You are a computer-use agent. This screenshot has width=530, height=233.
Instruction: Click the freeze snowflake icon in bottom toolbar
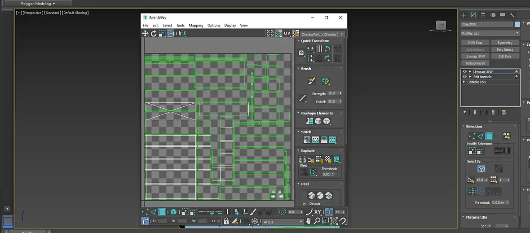[255, 221]
